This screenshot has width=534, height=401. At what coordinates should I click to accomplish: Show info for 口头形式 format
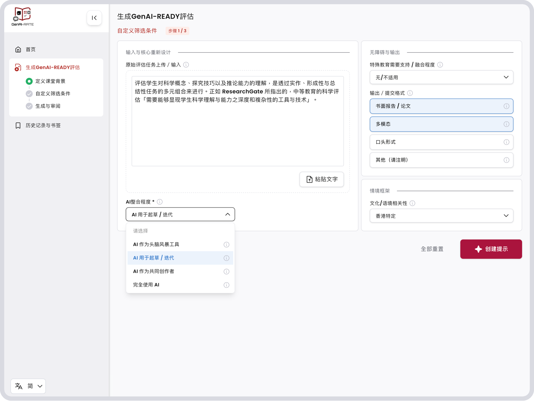tap(506, 142)
